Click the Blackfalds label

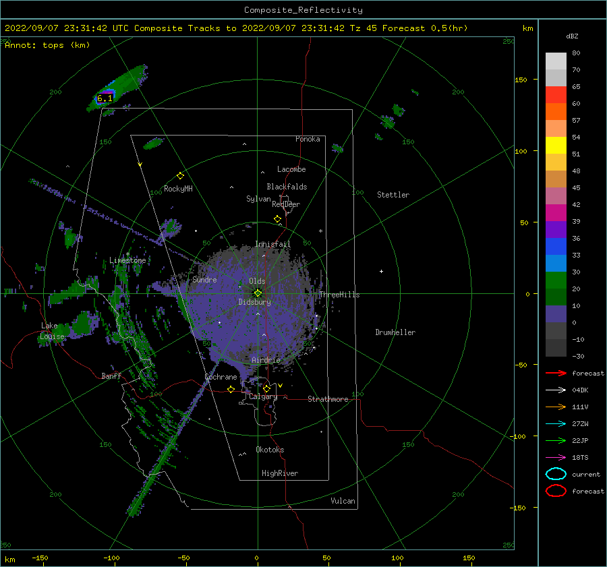[287, 187]
